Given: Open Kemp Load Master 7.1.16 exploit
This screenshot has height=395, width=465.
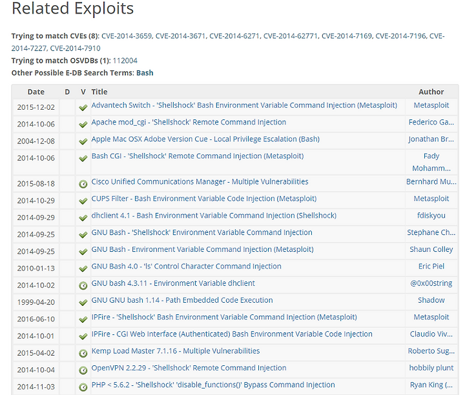Looking at the screenshot, I should click(175, 351).
